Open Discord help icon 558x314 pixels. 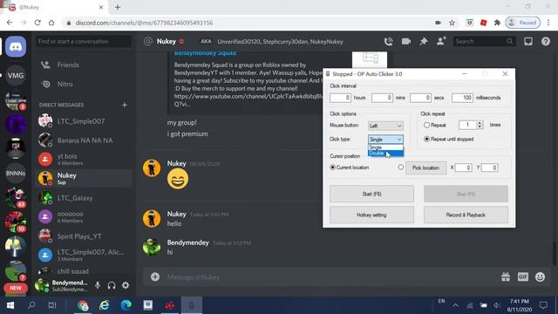click(546, 42)
